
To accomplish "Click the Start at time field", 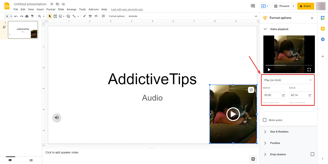I will tap(272, 95).
